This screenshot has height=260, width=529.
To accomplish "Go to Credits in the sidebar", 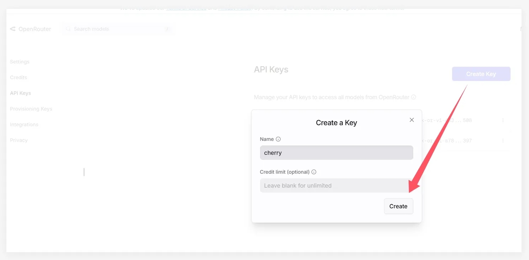I will pos(19,77).
